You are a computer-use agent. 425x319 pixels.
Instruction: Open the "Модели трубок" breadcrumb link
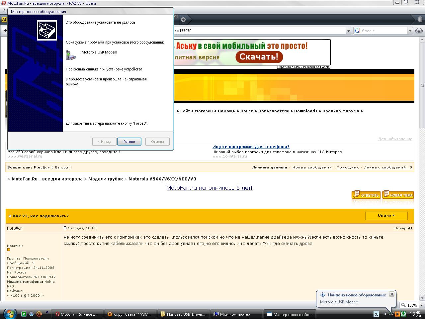pyautogui.click(x=106, y=179)
